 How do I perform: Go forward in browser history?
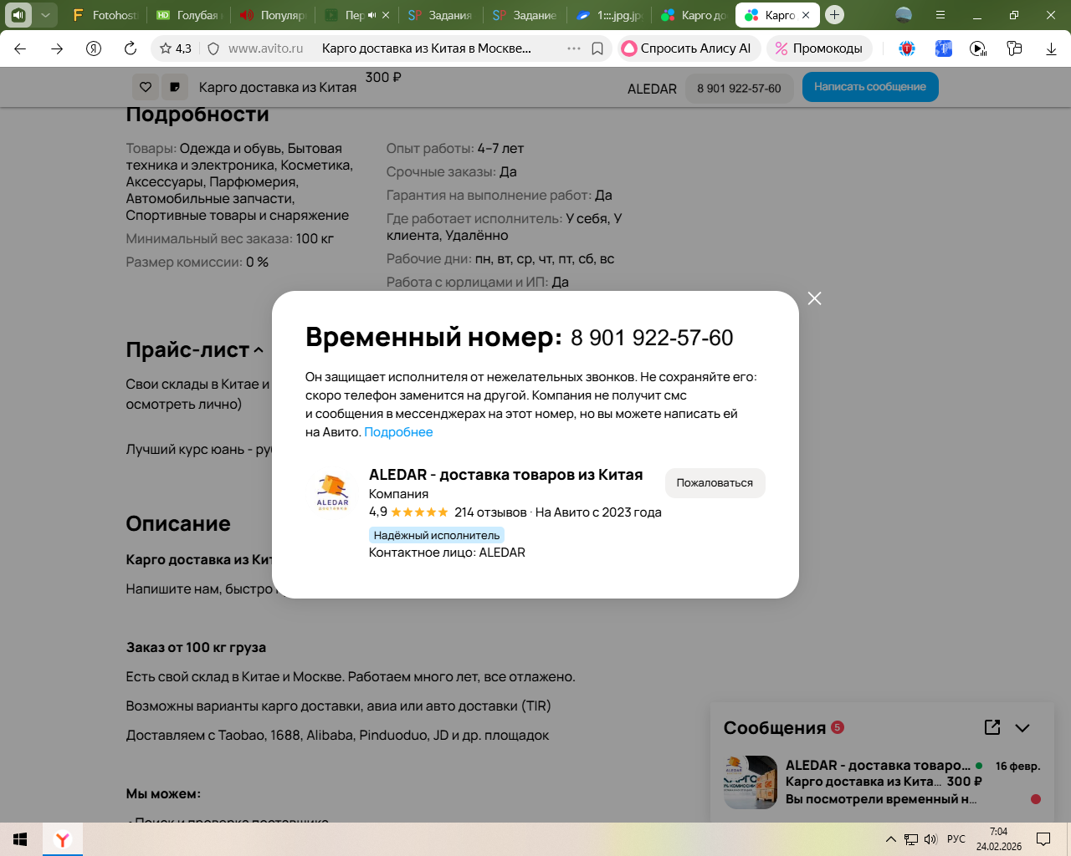pyautogui.click(x=57, y=48)
